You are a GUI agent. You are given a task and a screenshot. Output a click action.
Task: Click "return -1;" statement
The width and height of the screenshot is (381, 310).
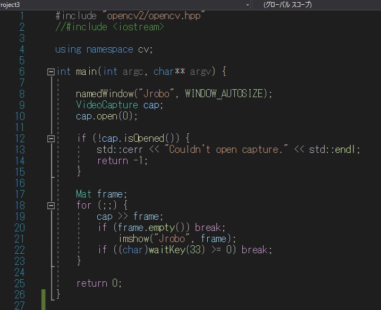(122, 161)
